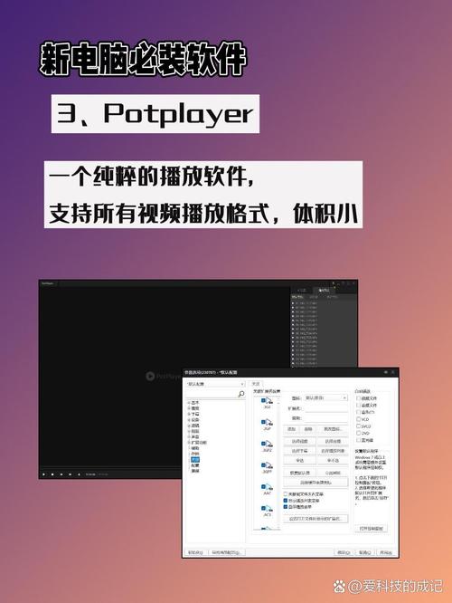Click the 扩展名 extension input field

coord(326,408)
